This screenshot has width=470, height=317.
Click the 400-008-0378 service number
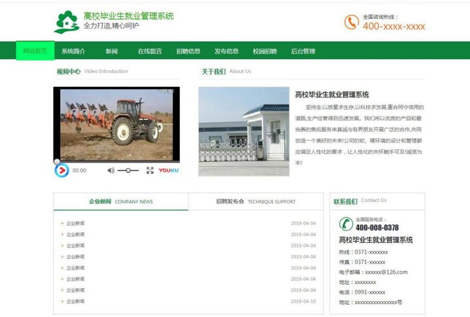pos(377,228)
